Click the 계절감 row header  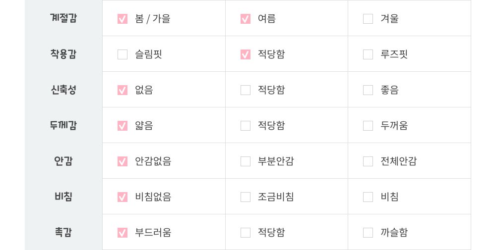(x=63, y=18)
